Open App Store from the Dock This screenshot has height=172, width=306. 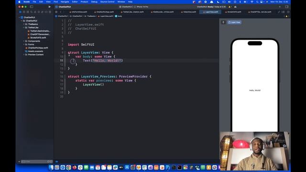[x=127, y=167]
